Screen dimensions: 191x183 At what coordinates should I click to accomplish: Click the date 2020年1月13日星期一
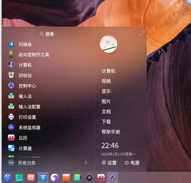(118, 154)
